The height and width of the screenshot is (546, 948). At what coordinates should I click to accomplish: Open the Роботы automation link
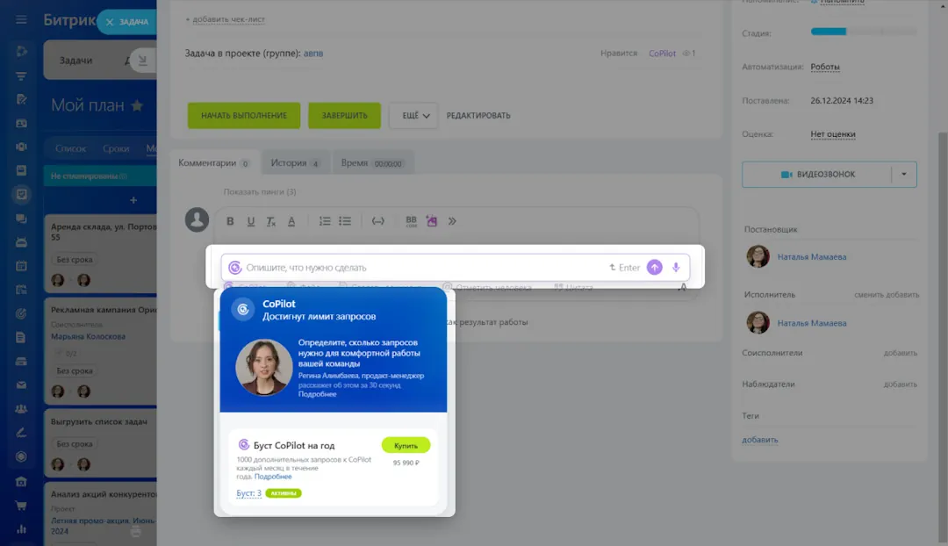click(x=824, y=67)
